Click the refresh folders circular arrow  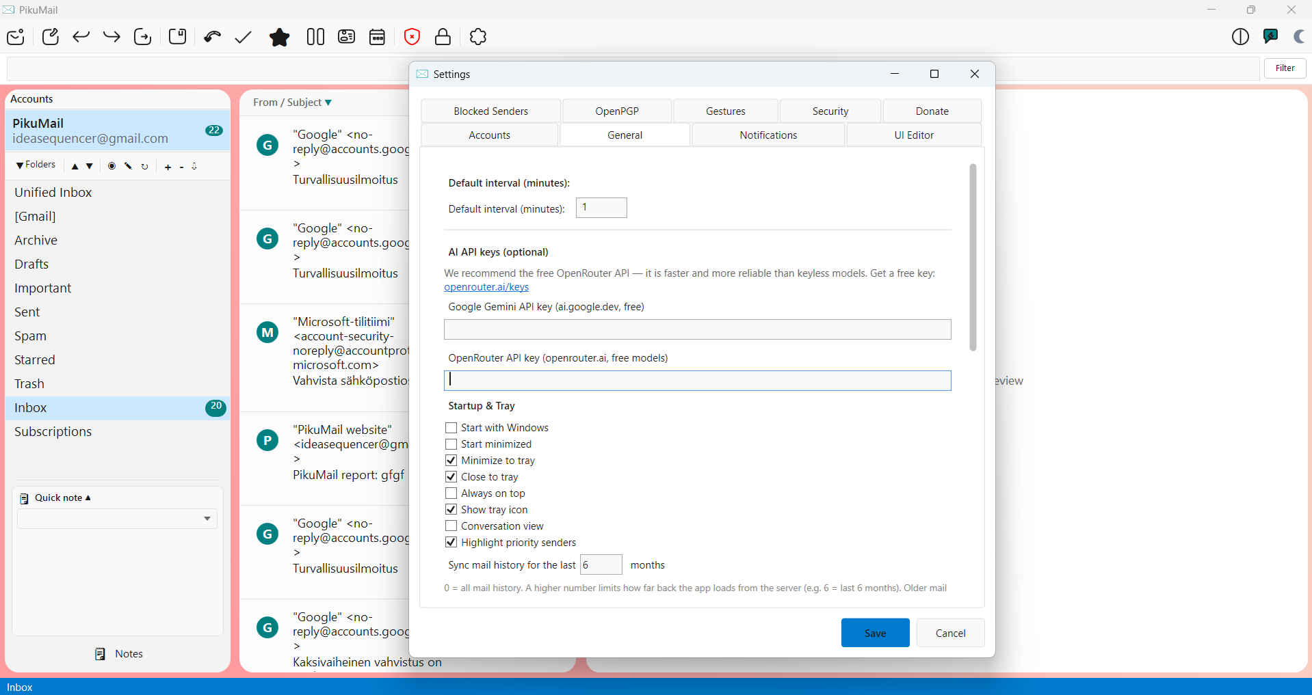tap(144, 166)
